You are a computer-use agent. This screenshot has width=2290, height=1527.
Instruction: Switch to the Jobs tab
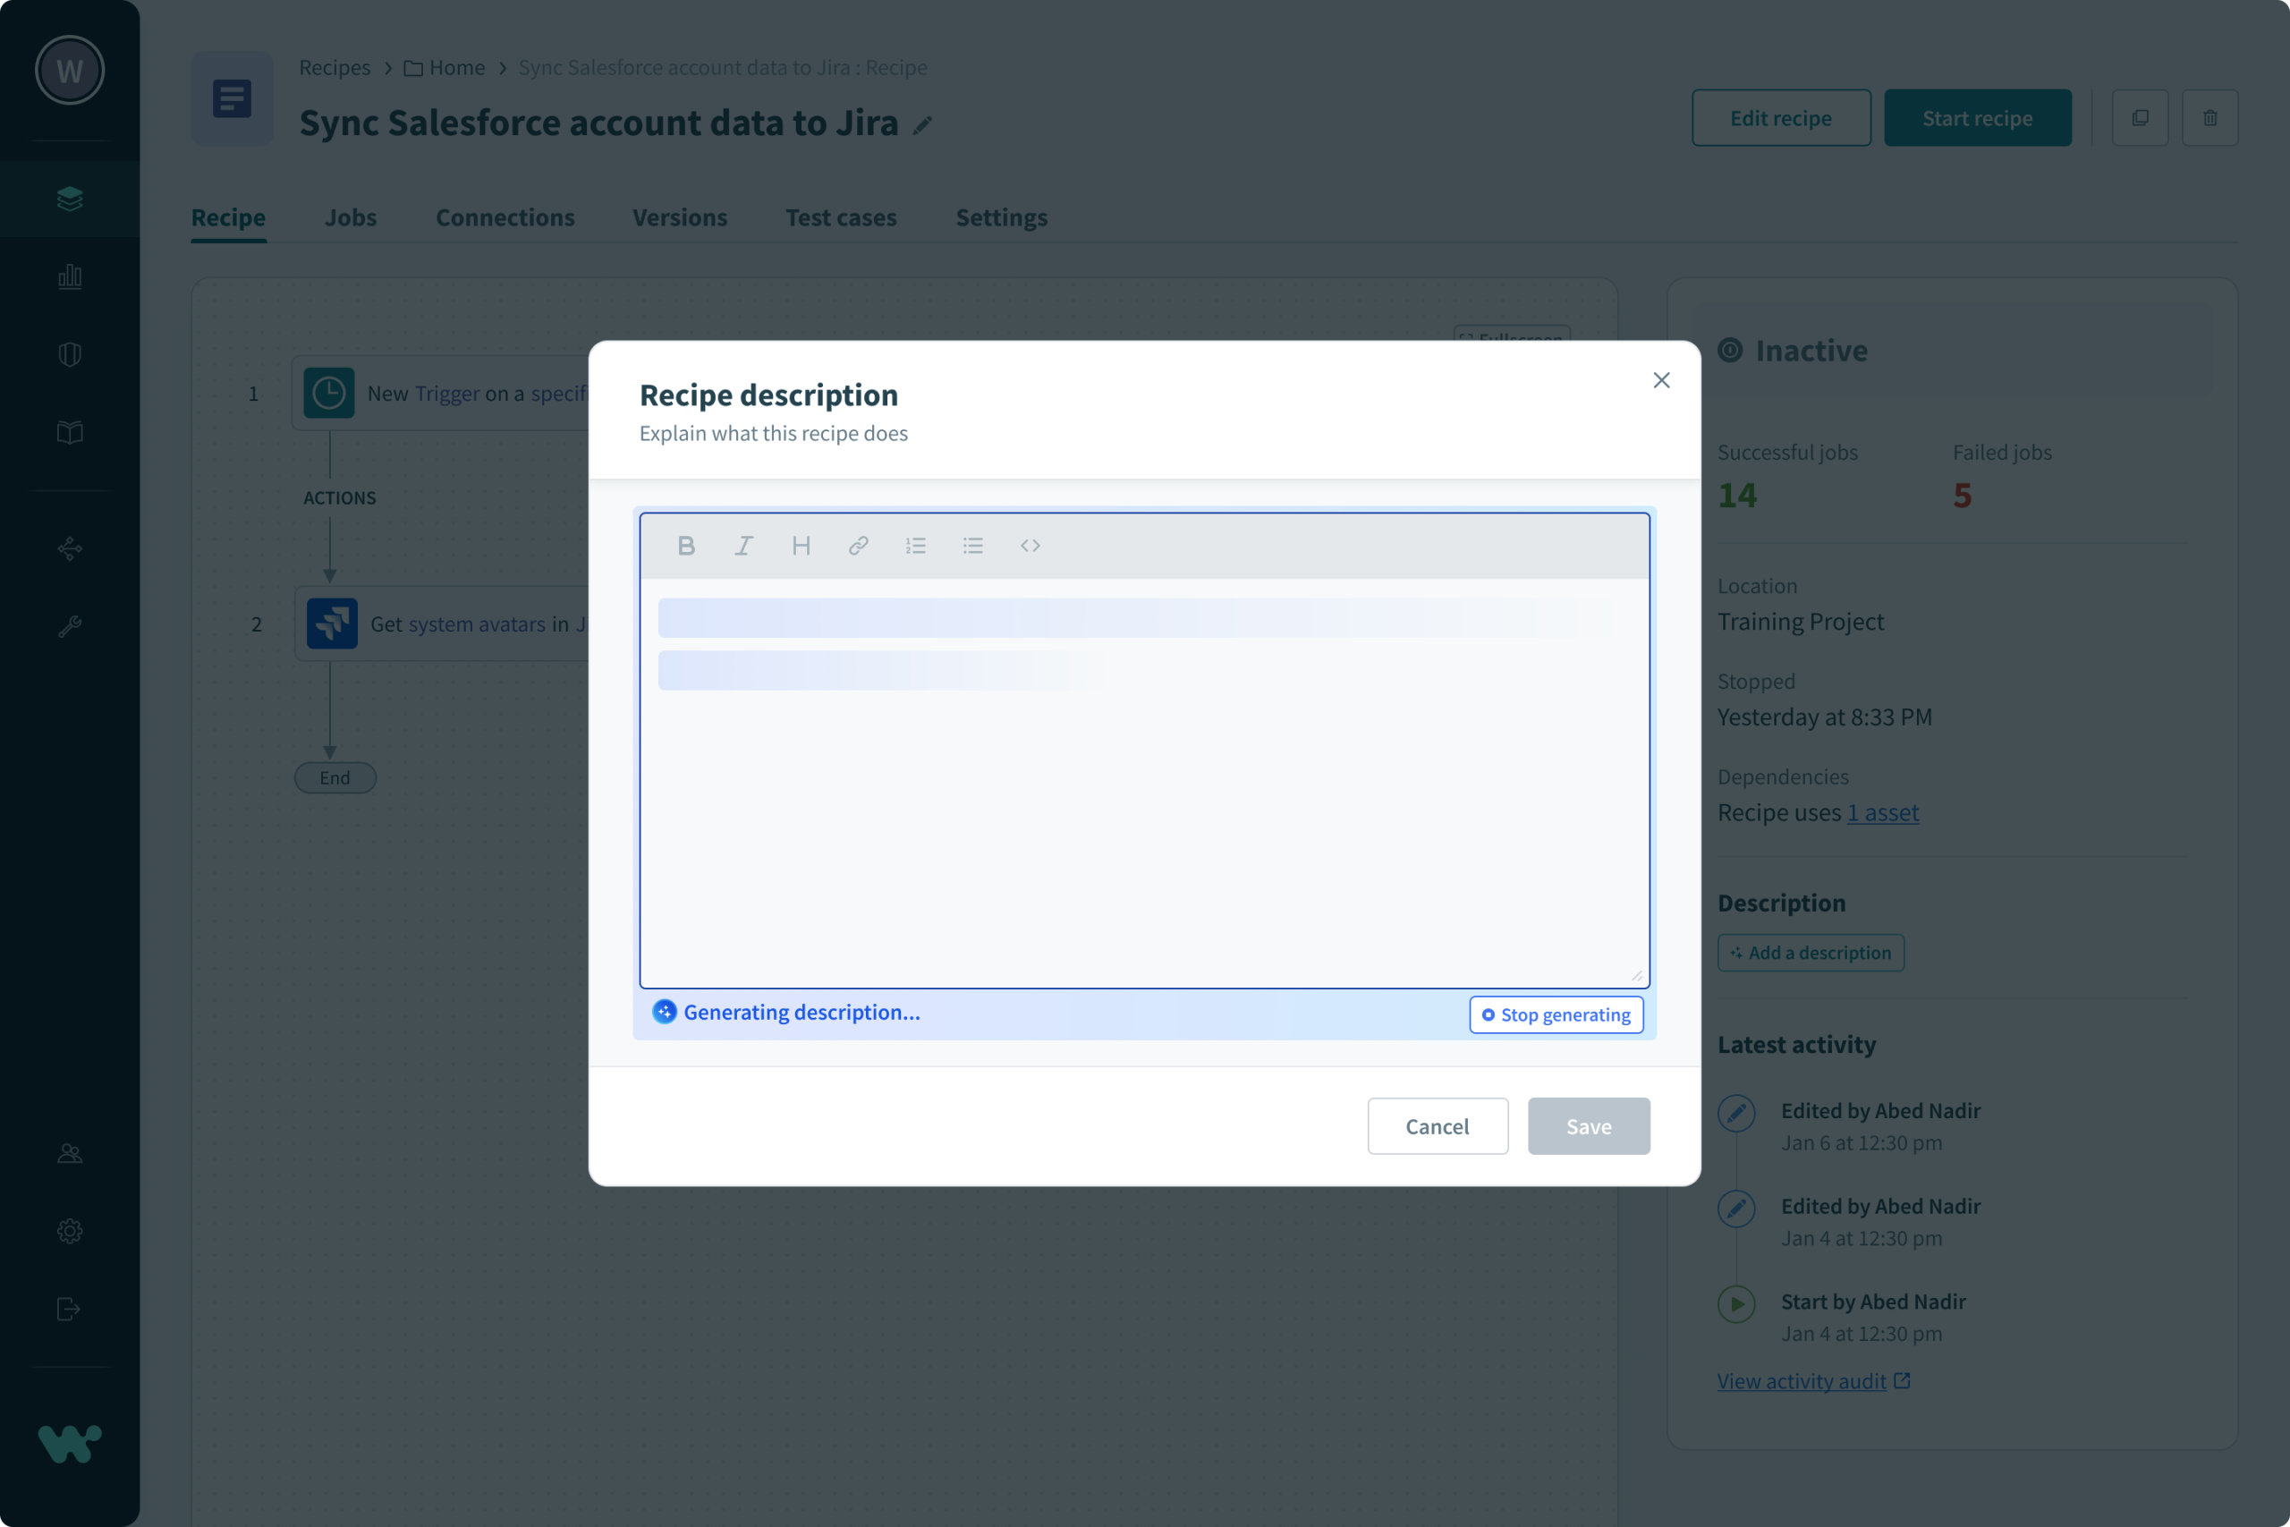(x=351, y=217)
